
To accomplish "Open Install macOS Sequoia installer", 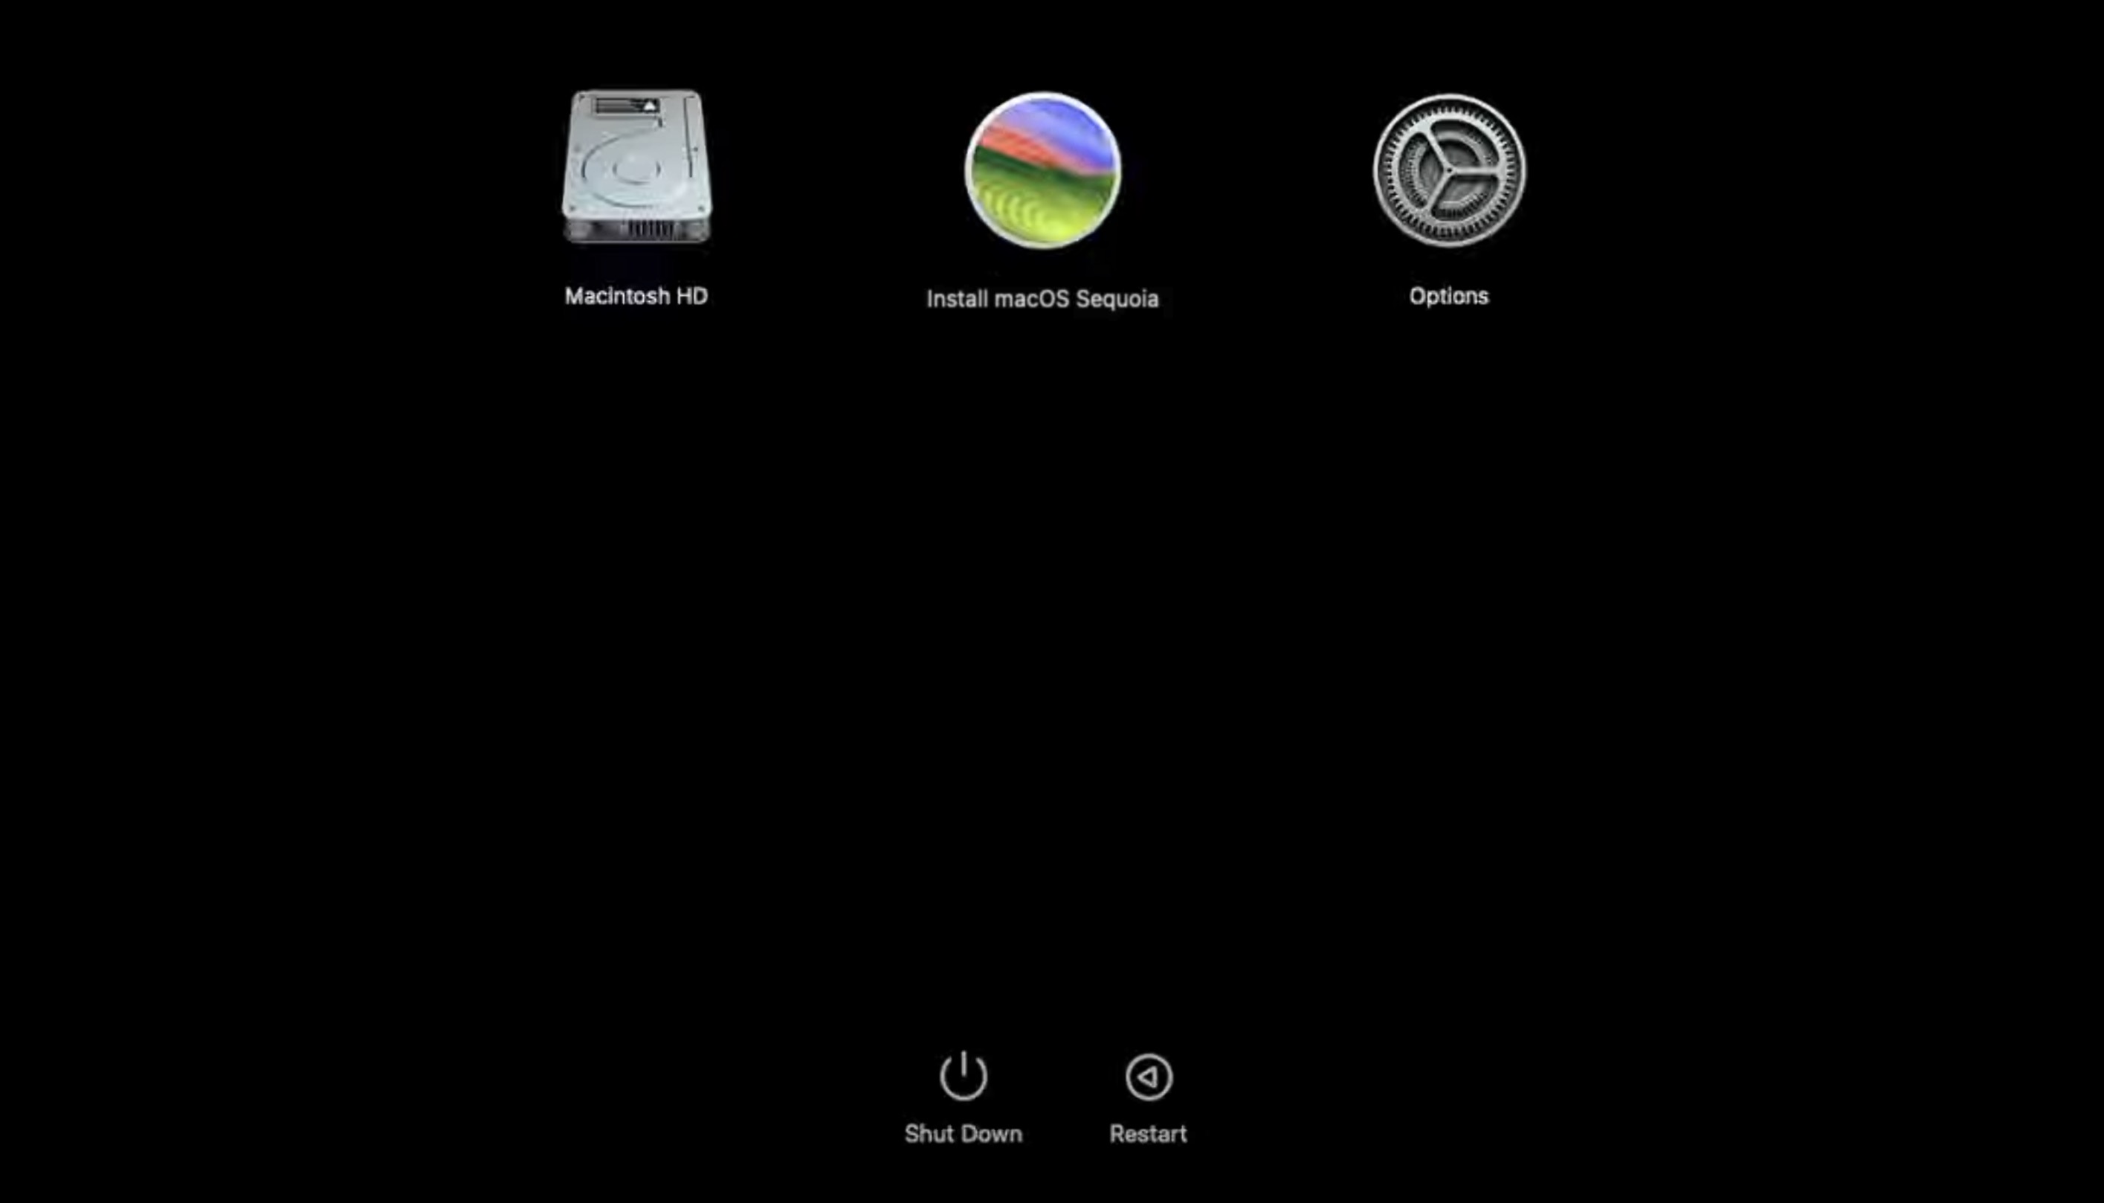I will click(1042, 170).
